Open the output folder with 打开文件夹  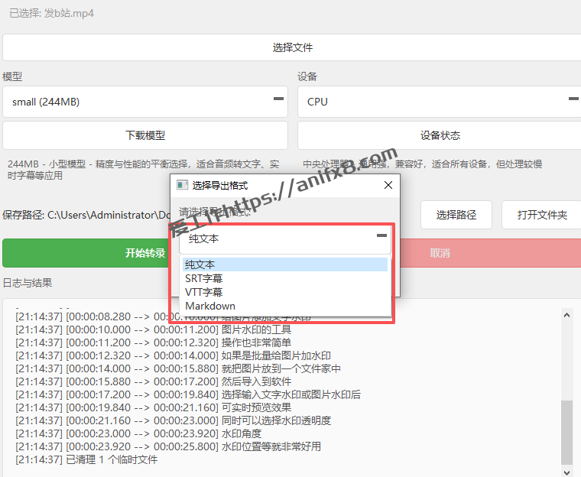[542, 215]
